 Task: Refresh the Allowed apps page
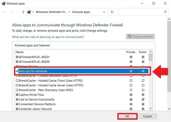[x=112, y=12]
